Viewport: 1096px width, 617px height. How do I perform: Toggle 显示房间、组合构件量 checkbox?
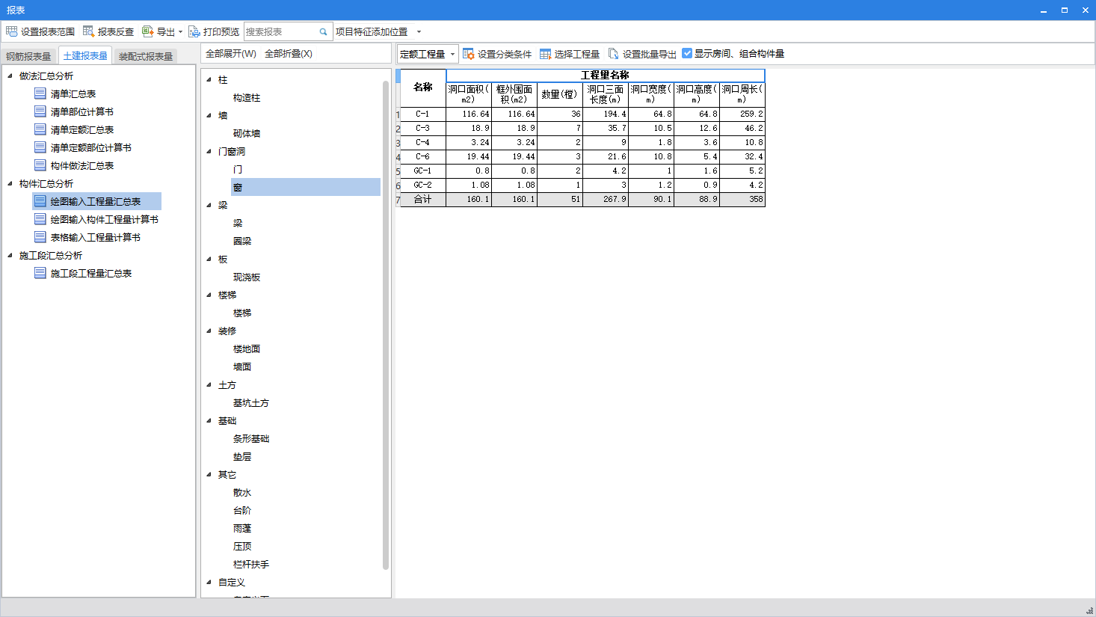(x=687, y=53)
